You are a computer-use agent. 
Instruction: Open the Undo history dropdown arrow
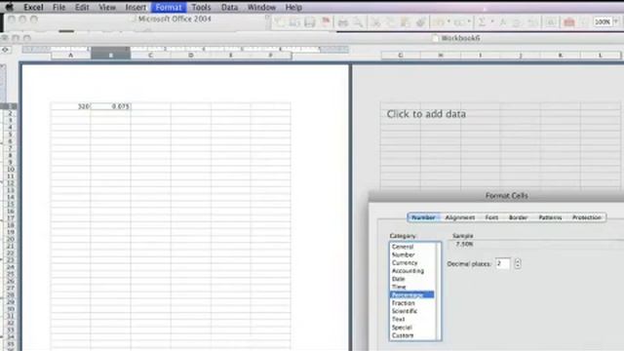tap(448, 22)
